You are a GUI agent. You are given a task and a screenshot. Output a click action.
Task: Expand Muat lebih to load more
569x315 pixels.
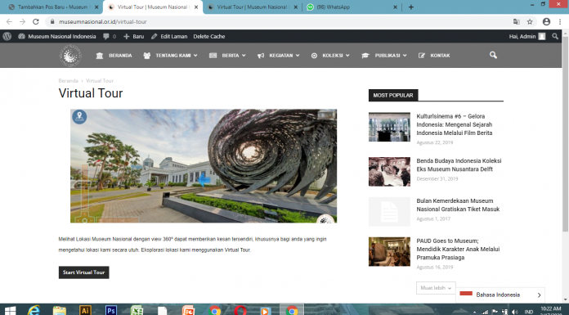436,288
